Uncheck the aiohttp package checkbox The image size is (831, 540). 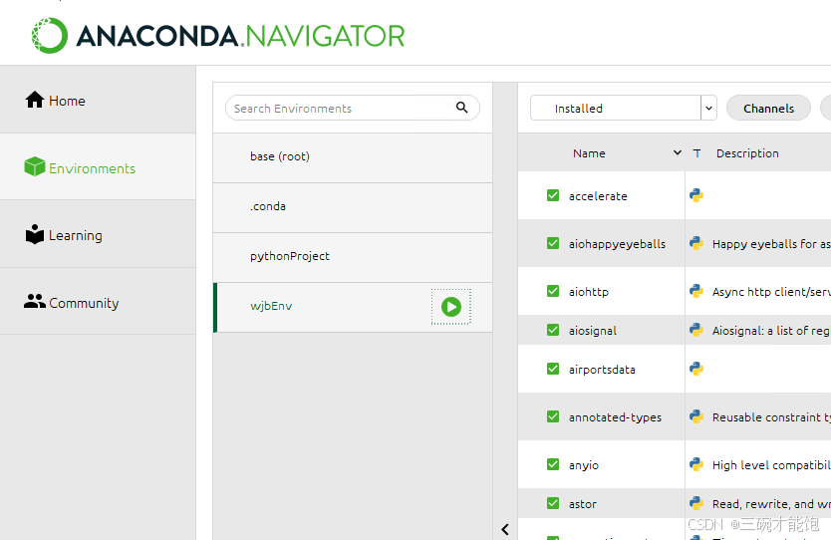click(553, 291)
